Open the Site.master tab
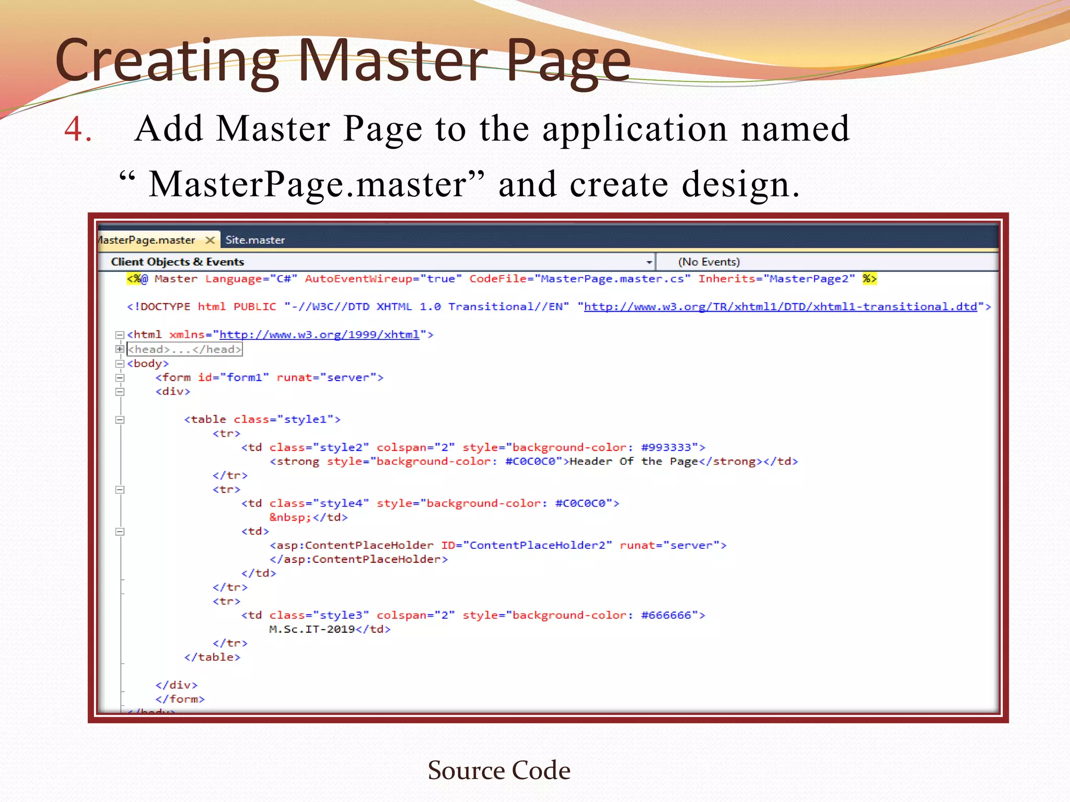Image resolution: width=1070 pixels, height=802 pixels. click(x=255, y=240)
